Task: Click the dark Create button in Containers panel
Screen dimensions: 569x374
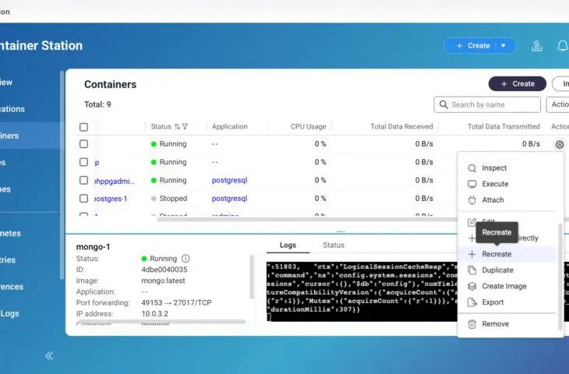Action: coord(518,84)
